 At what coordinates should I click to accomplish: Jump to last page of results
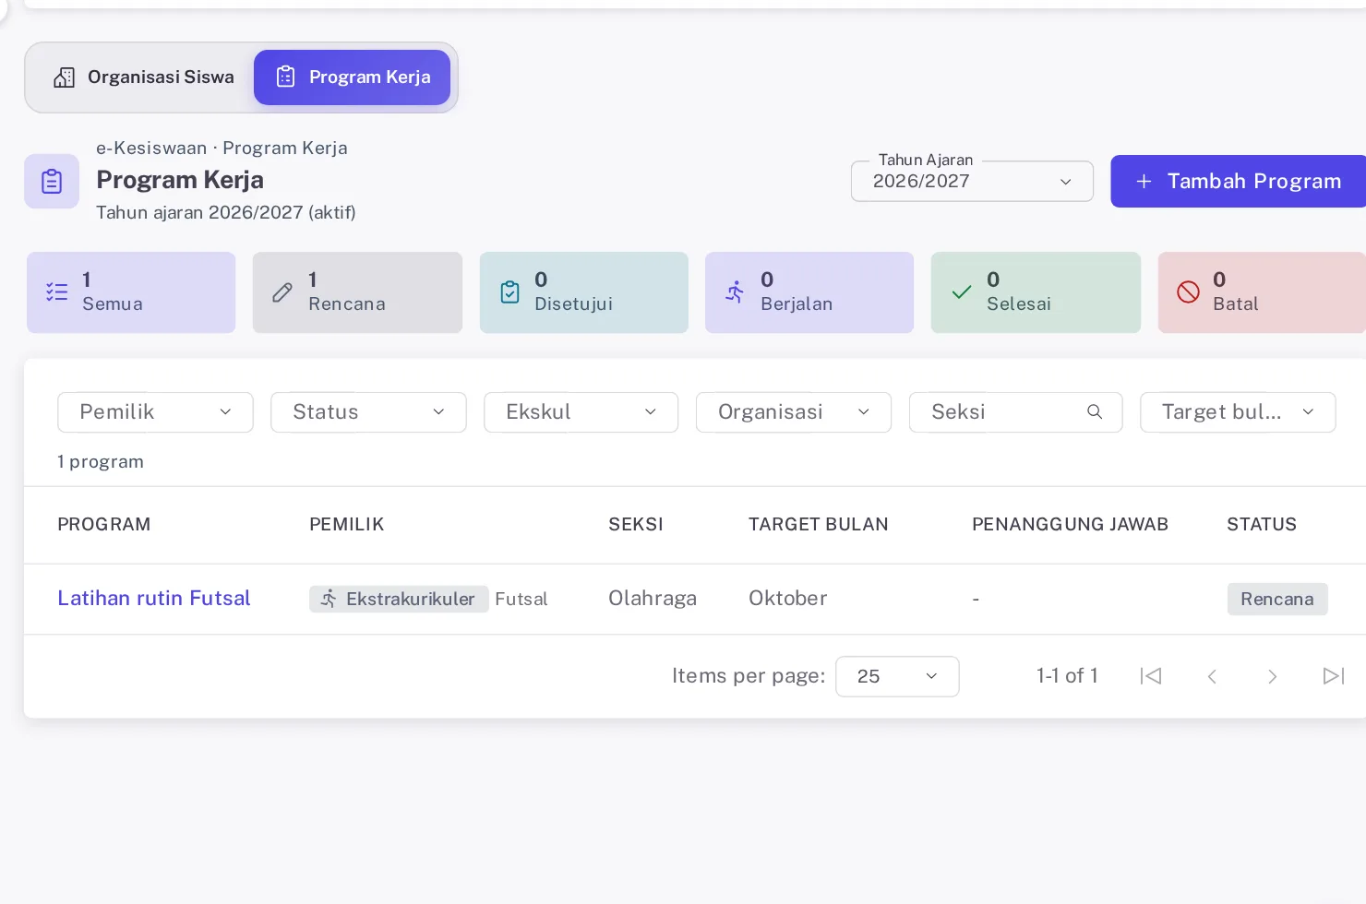point(1334,676)
